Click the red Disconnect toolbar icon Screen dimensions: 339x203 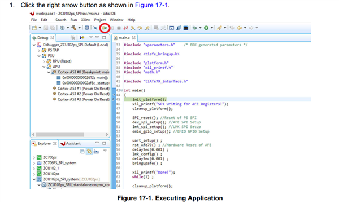[x=125, y=28]
